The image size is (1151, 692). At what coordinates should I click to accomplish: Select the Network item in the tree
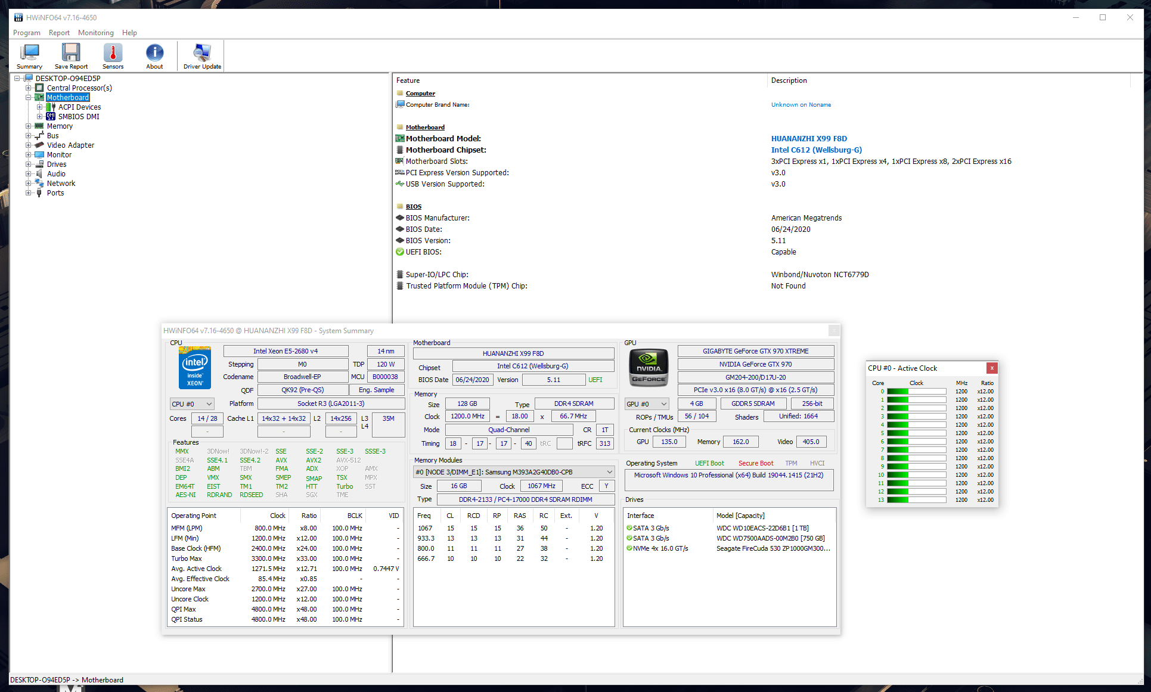(x=61, y=183)
